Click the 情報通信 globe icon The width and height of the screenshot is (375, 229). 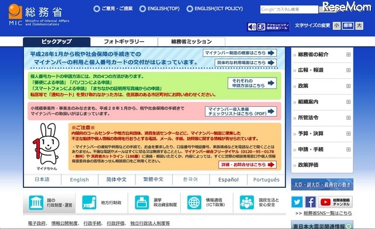pyautogui.click(x=194, y=203)
